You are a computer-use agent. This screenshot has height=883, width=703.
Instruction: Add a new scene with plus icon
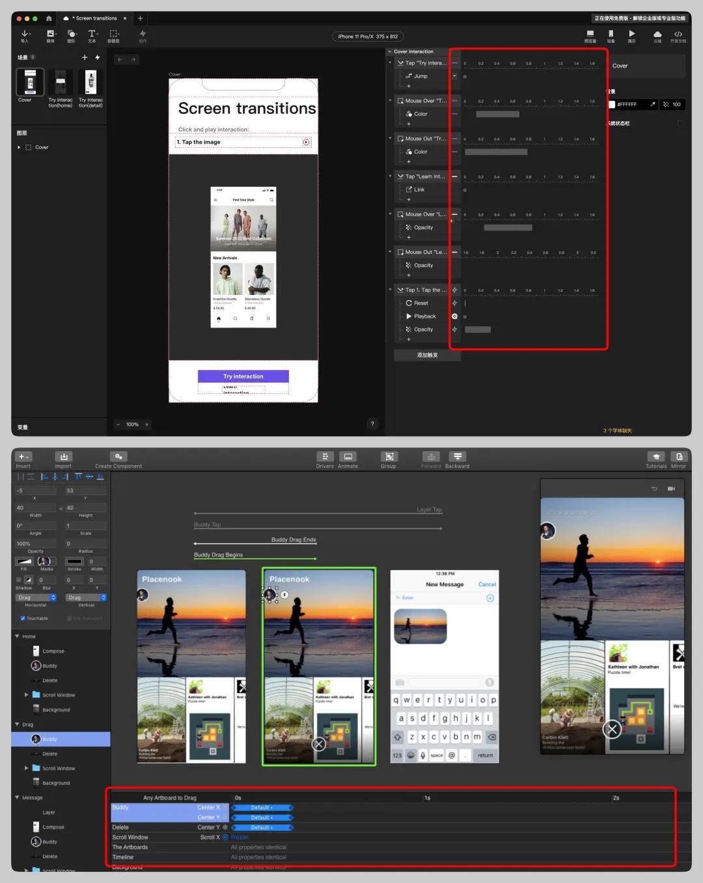(x=85, y=57)
